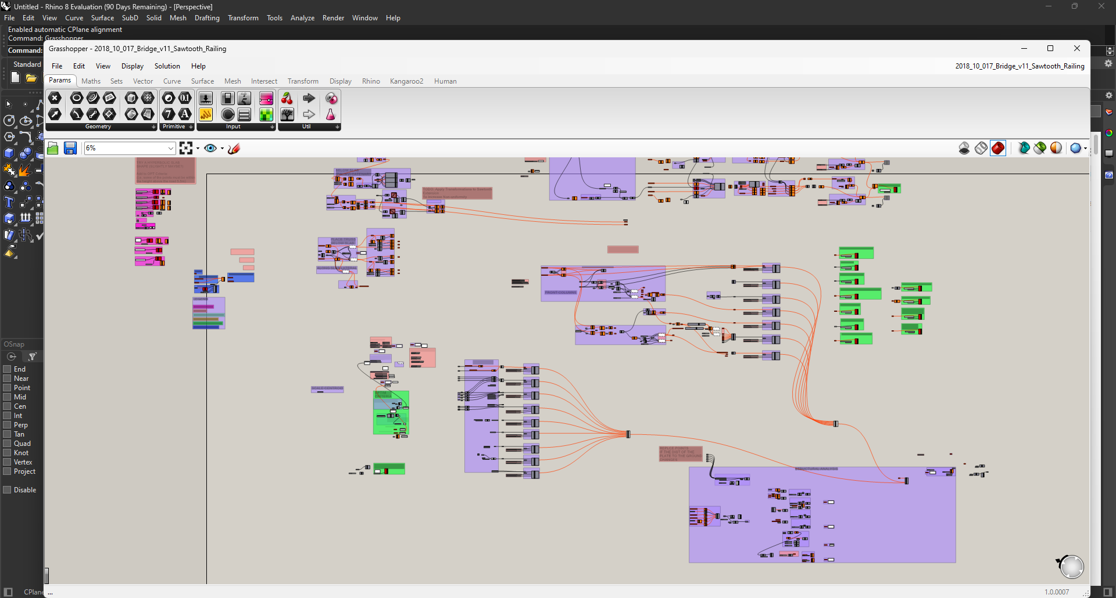This screenshot has width=1116, height=598.
Task: Click the Grasshopper vertical scrollbar thumb
Action: pyautogui.click(x=1096, y=144)
